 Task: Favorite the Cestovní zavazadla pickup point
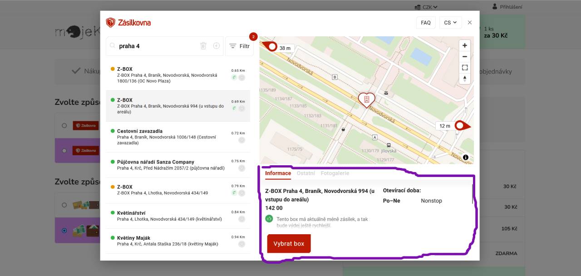pyautogui.click(x=242, y=140)
